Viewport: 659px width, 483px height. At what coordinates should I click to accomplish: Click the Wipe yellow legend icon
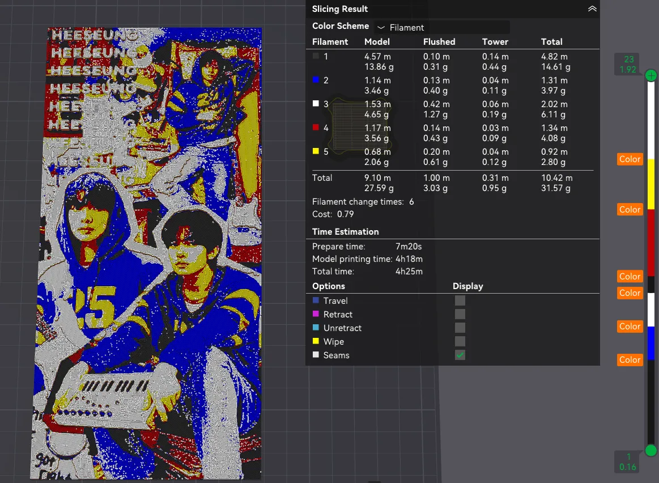click(316, 341)
